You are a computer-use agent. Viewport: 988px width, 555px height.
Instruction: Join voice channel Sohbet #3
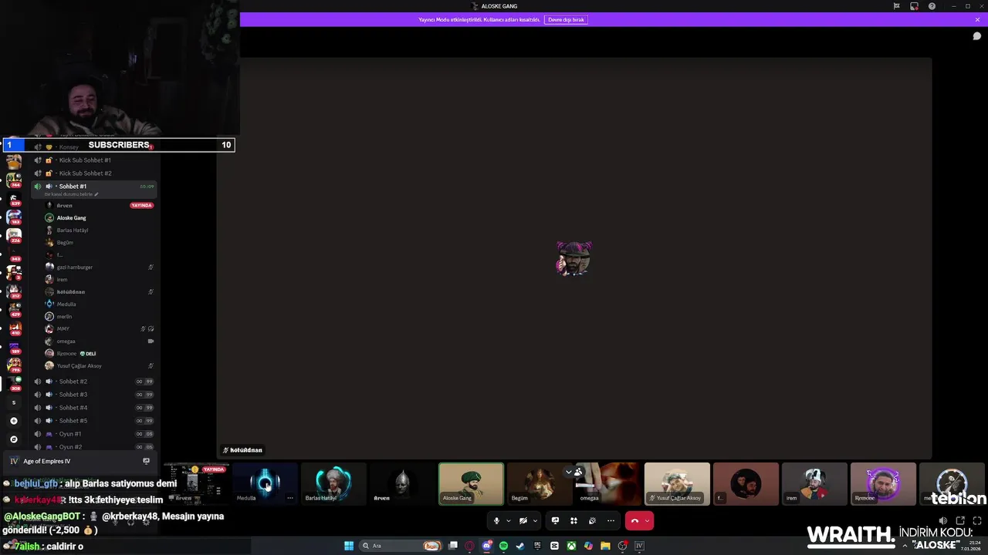point(93,395)
